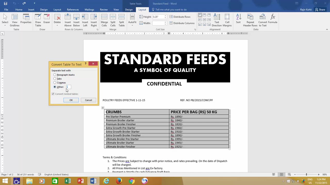Click Insert Below rows
Screen dimensions: 330x185
[76, 20]
